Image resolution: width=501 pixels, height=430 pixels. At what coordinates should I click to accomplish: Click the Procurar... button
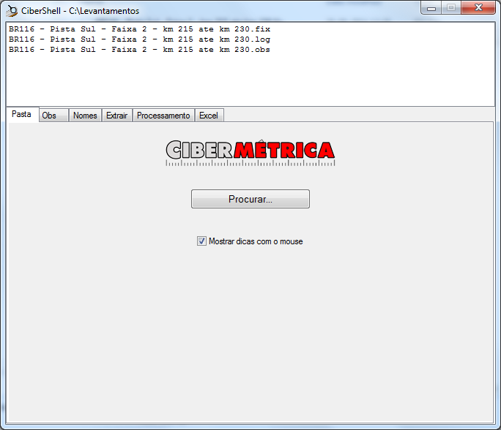point(250,199)
